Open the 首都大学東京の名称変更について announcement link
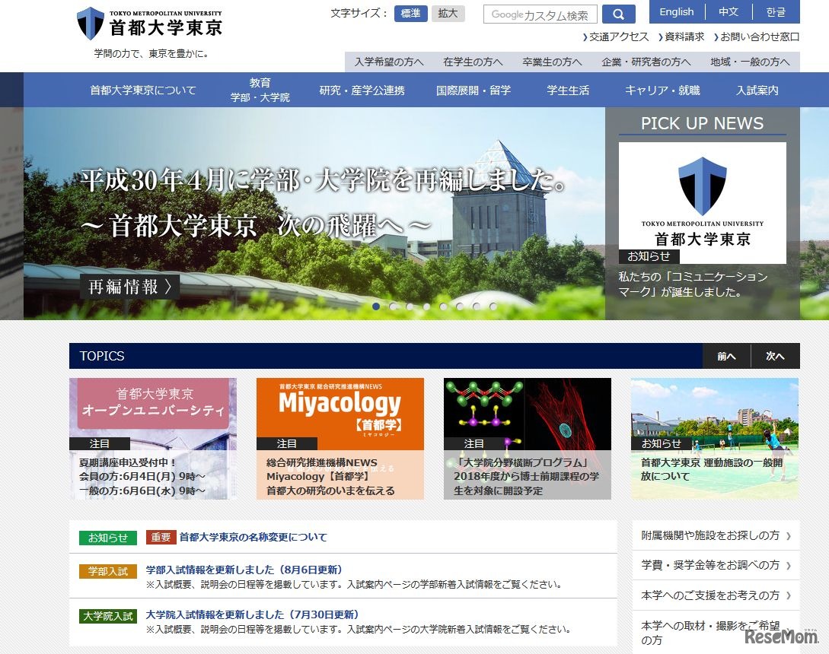This screenshot has height=654, width=829. click(250, 537)
